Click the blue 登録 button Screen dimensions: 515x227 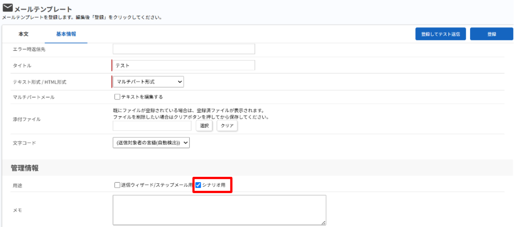(492, 34)
